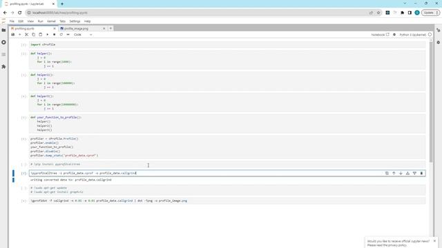Click the browser Update button
This screenshot has height=248, width=442.
point(430,12)
